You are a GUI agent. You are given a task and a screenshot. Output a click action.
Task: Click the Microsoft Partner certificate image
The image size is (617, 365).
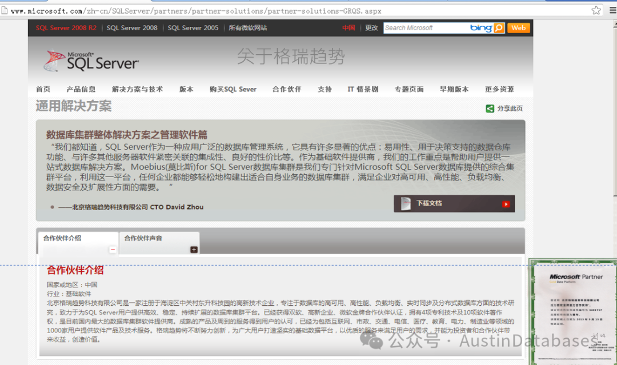click(573, 311)
